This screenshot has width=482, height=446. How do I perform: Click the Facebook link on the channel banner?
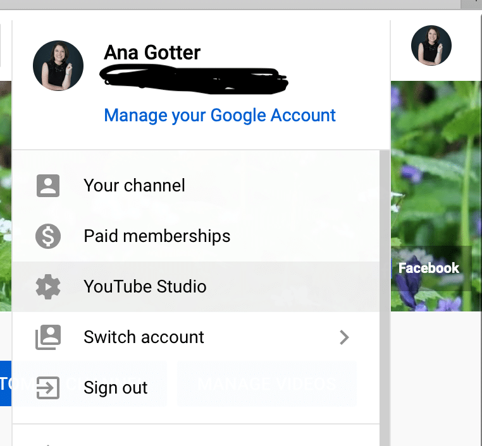(428, 268)
